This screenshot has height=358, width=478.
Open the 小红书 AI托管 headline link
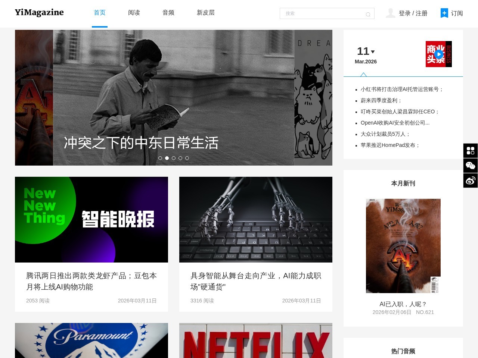click(x=402, y=89)
